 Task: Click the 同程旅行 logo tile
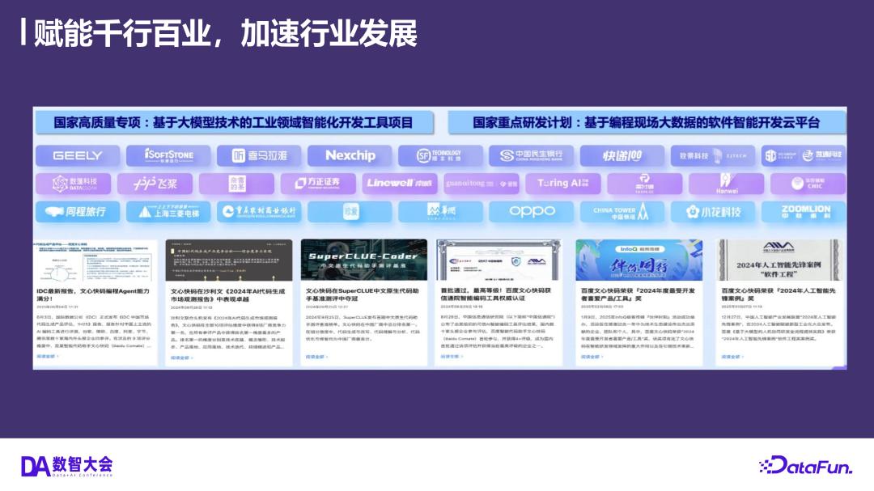tap(78, 212)
